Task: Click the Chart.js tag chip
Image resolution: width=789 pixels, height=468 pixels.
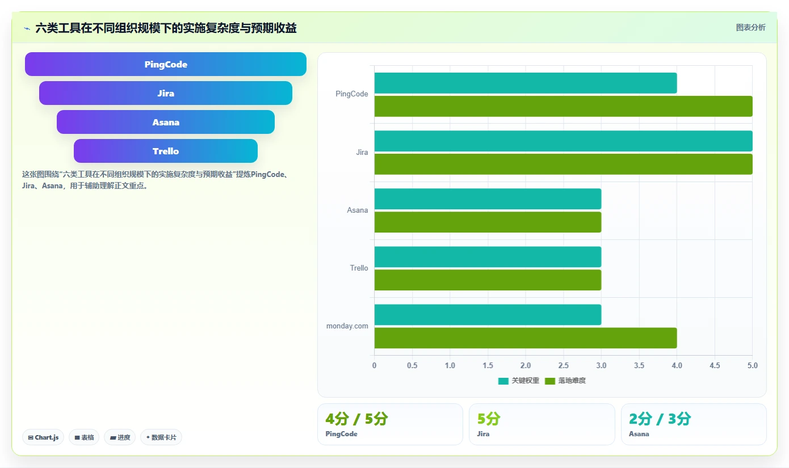Action: (43, 437)
